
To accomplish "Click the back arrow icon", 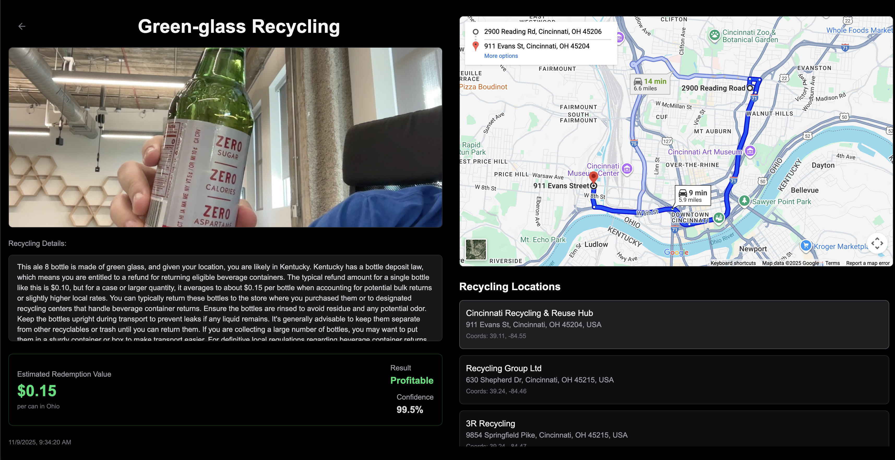I will [22, 26].
